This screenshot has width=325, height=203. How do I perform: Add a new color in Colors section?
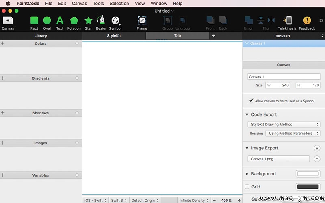coord(3,43)
